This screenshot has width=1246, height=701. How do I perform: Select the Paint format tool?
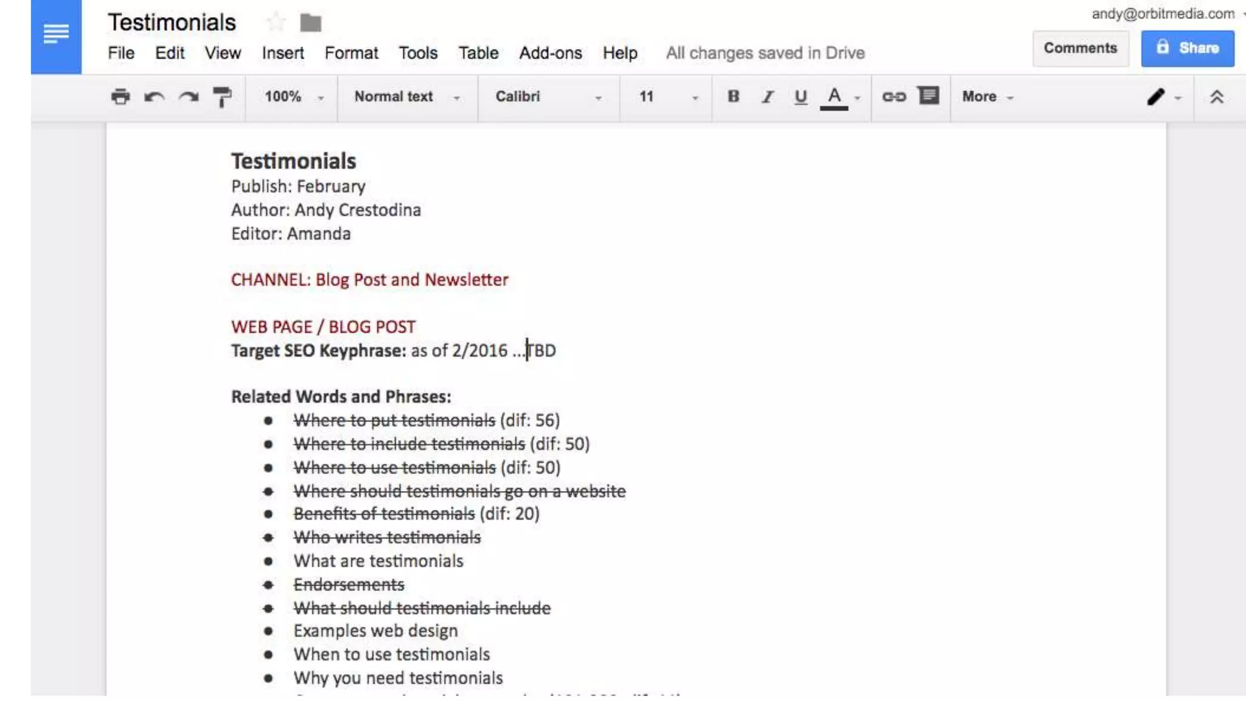222,97
